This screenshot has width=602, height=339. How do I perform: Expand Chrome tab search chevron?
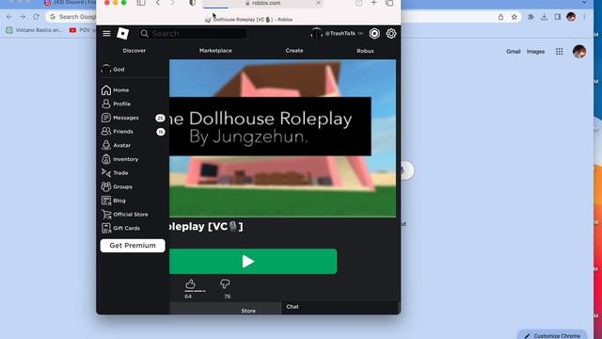coord(584,3)
